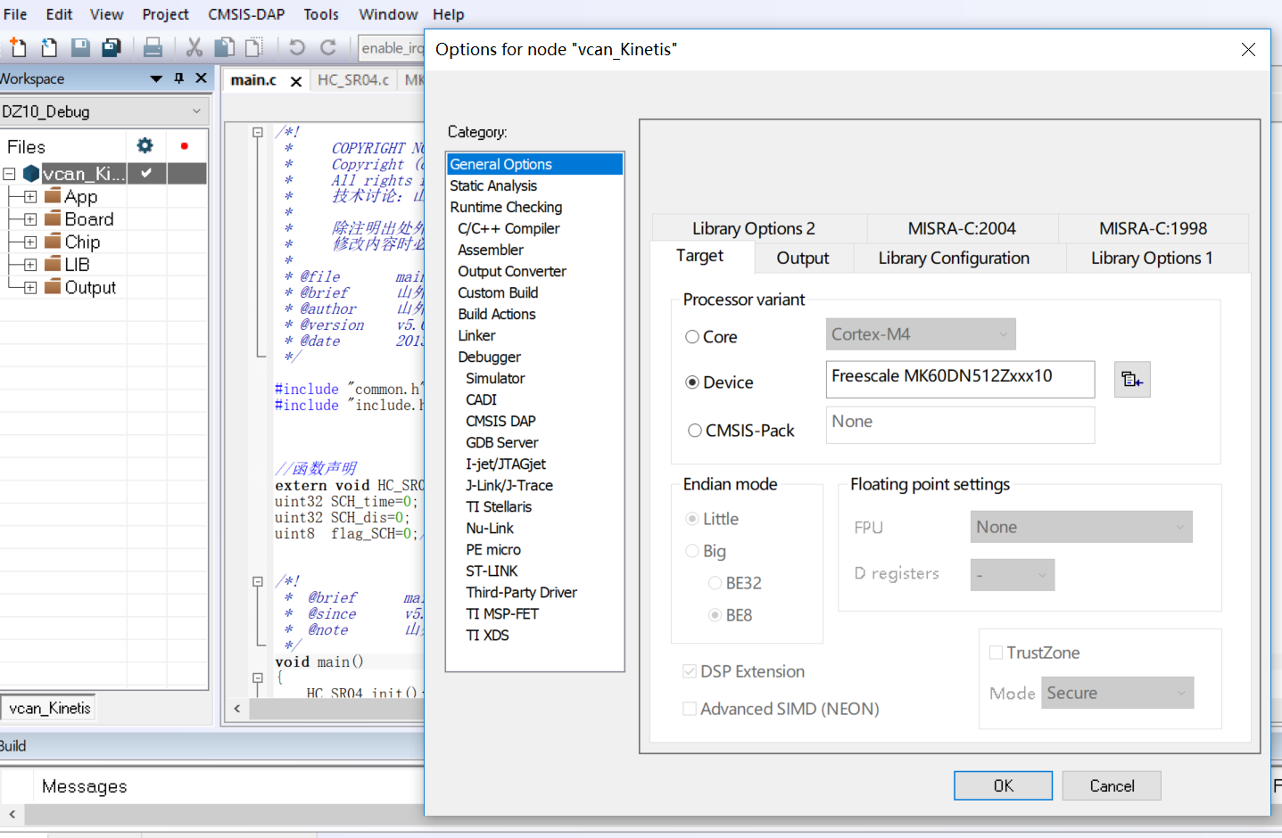Select the Device processor variant radio
The width and height of the screenshot is (1282, 838).
(692, 382)
